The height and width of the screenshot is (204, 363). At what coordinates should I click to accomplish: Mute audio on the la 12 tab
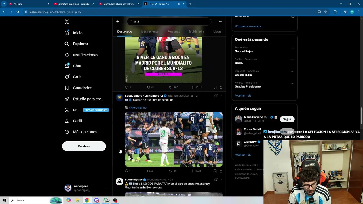[x=179, y=4]
